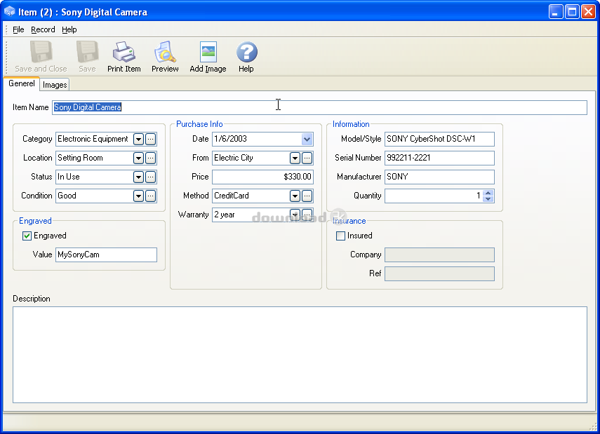Open Help question mark icon
The image size is (600, 434).
click(246, 52)
